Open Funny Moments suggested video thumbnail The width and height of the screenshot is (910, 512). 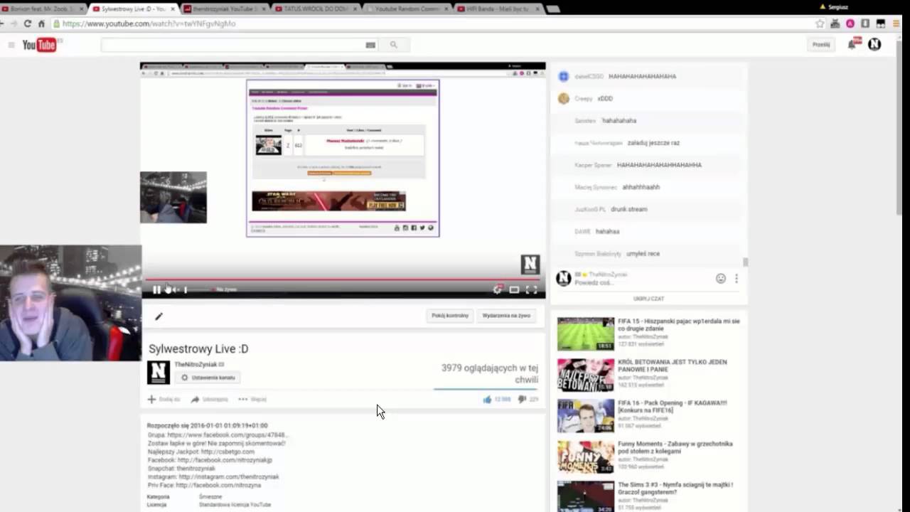(586, 457)
